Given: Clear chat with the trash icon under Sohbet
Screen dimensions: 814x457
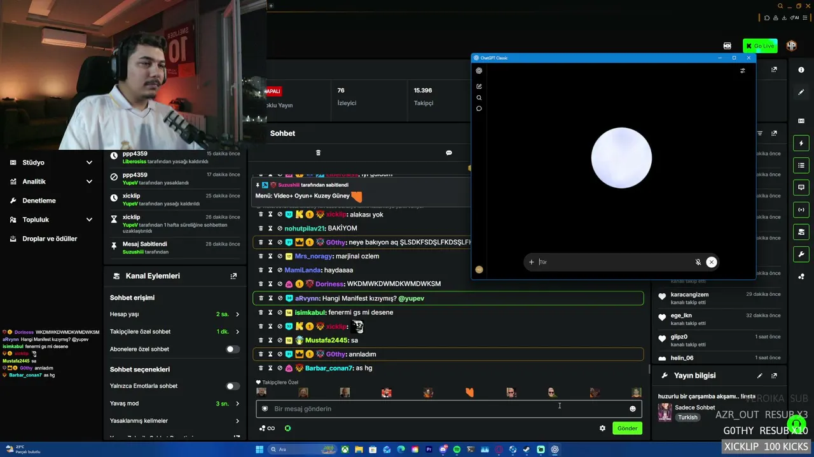Looking at the screenshot, I should tap(318, 153).
